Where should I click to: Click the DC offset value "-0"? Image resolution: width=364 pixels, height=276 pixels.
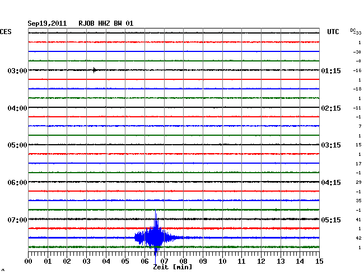358,61
